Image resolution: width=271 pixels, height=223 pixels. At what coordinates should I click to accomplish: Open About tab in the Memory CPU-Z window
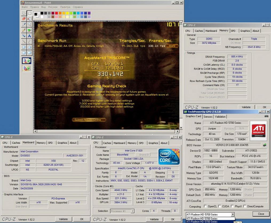[256, 31]
